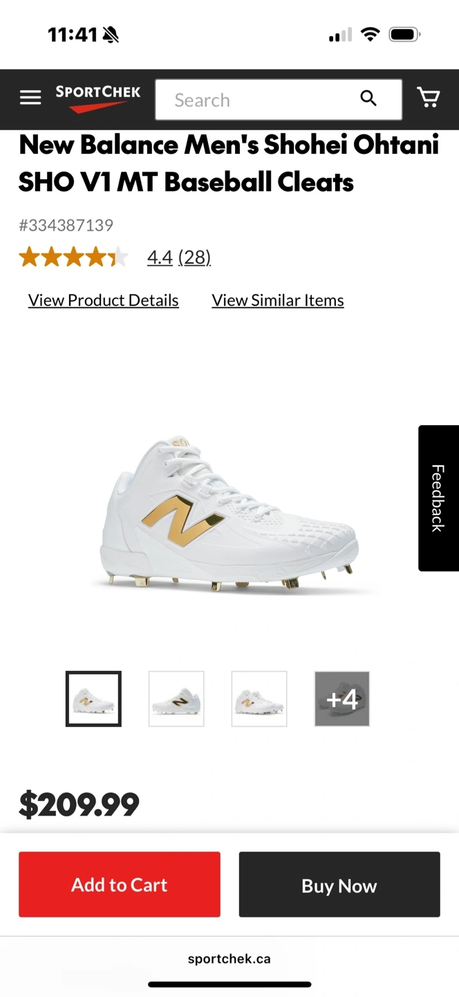Expand the +4 more images thumbnail
This screenshot has height=997, width=459.
tap(342, 699)
